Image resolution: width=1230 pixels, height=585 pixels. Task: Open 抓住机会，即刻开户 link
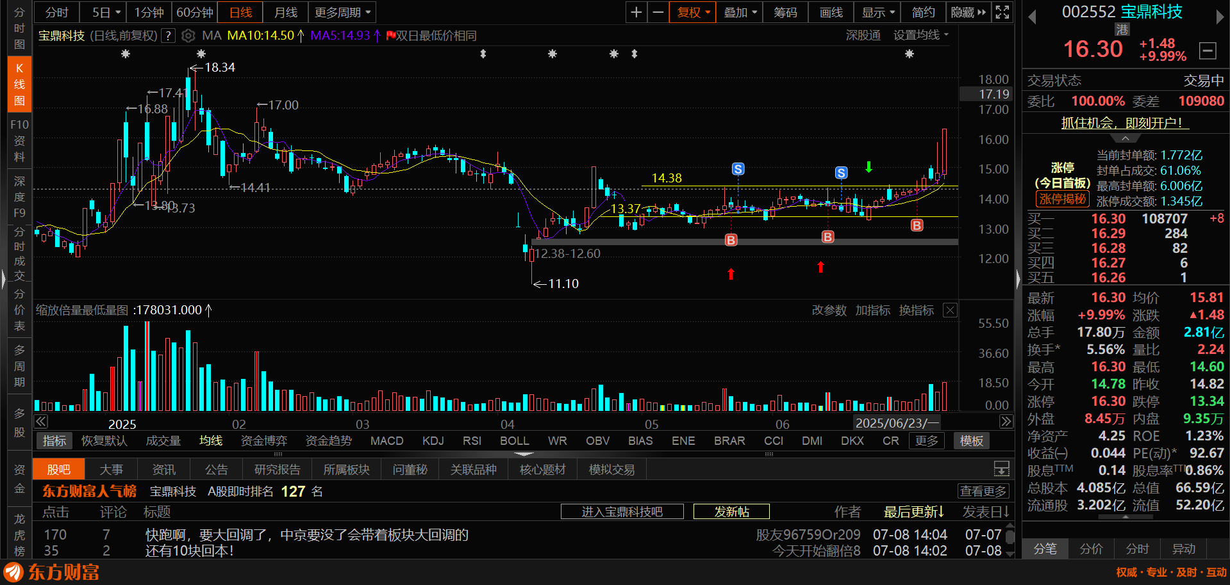pos(1125,123)
